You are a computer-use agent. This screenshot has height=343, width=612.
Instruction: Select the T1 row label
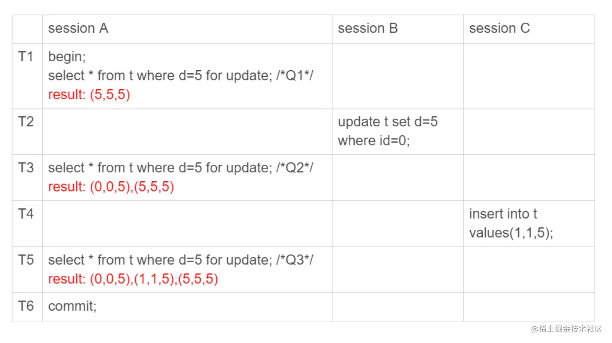click(x=25, y=56)
